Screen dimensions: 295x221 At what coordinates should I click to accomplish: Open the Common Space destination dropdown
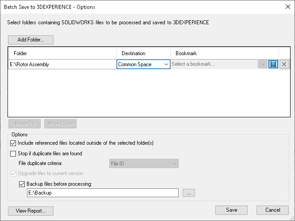tap(143, 64)
